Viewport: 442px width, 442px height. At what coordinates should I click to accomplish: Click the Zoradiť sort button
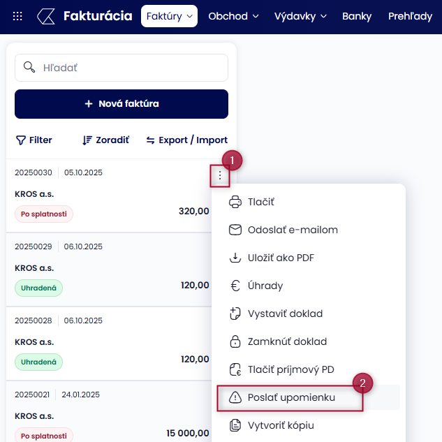pos(105,140)
